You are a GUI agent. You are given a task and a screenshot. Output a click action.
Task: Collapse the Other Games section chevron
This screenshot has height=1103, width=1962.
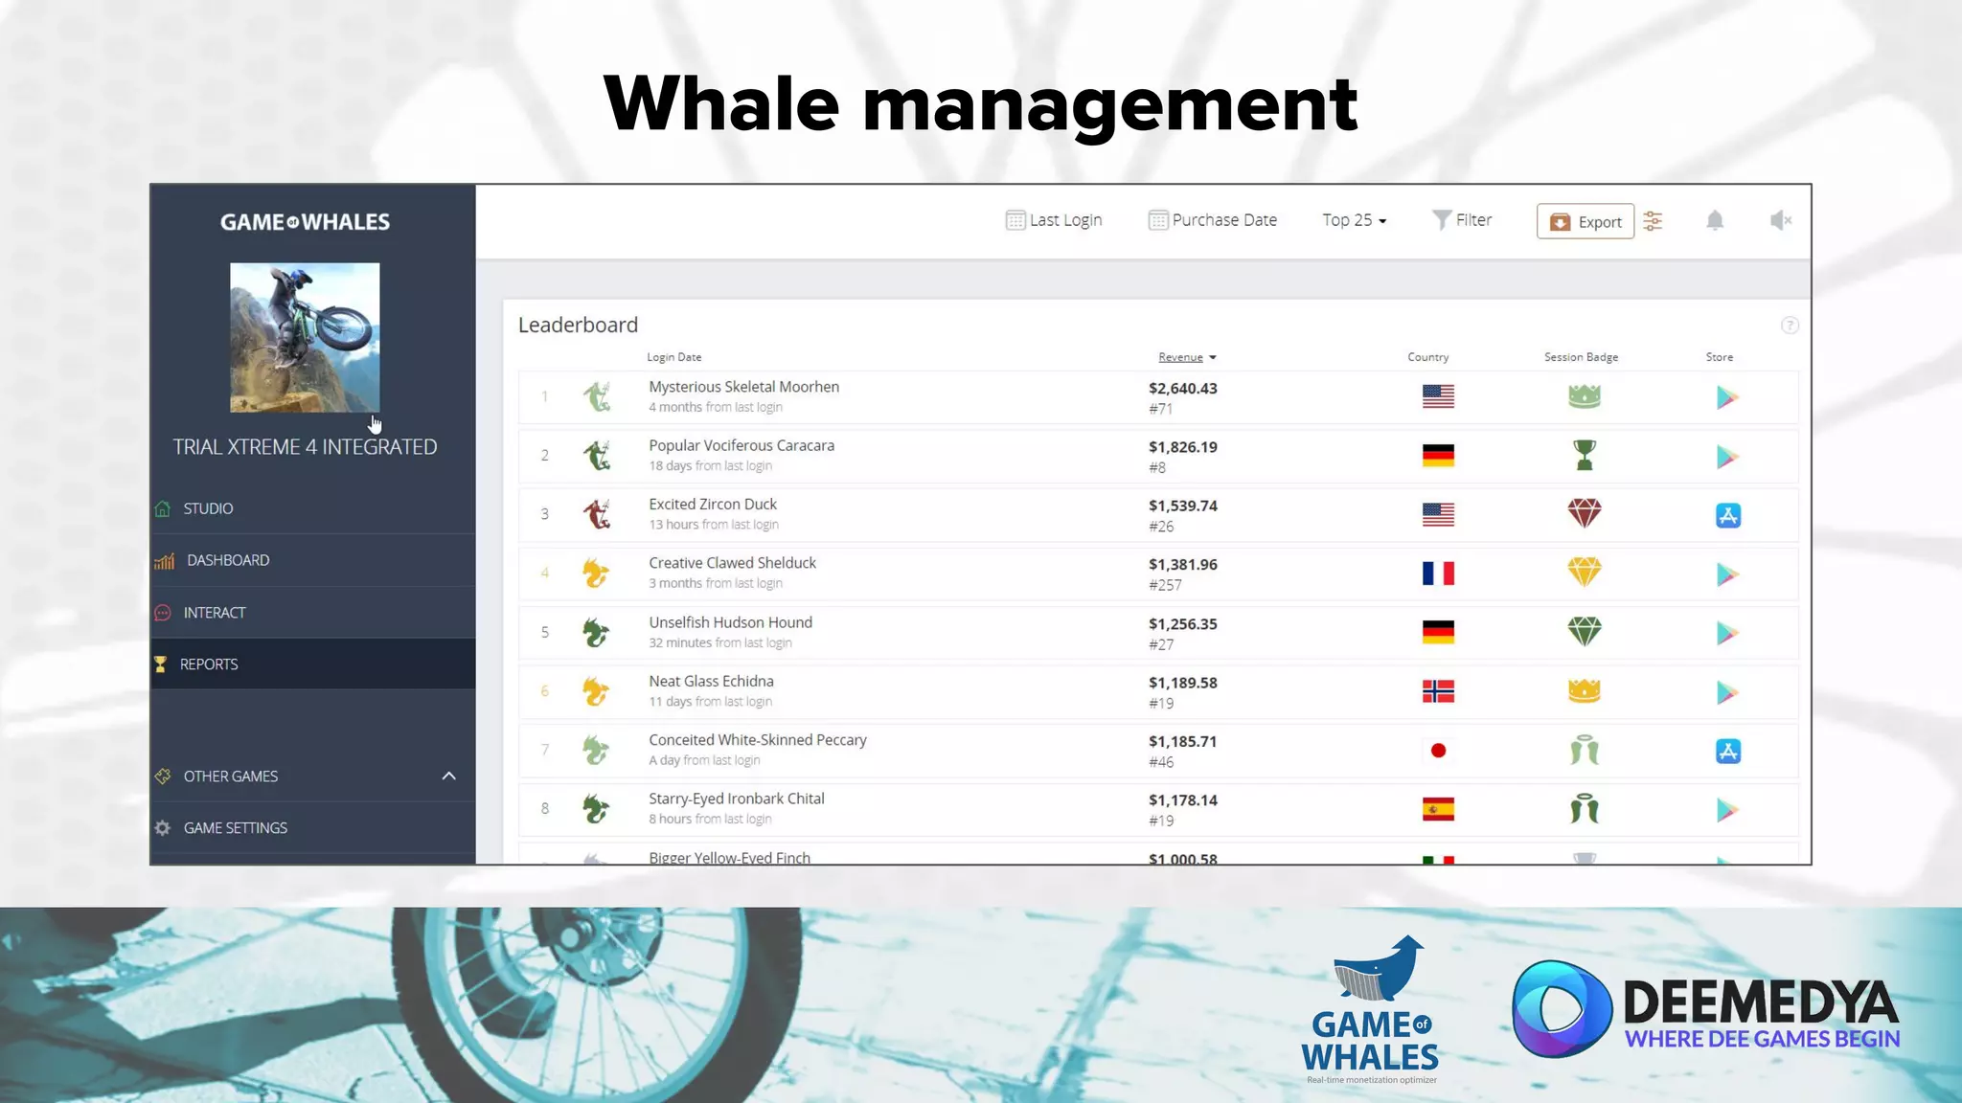[x=448, y=776]
